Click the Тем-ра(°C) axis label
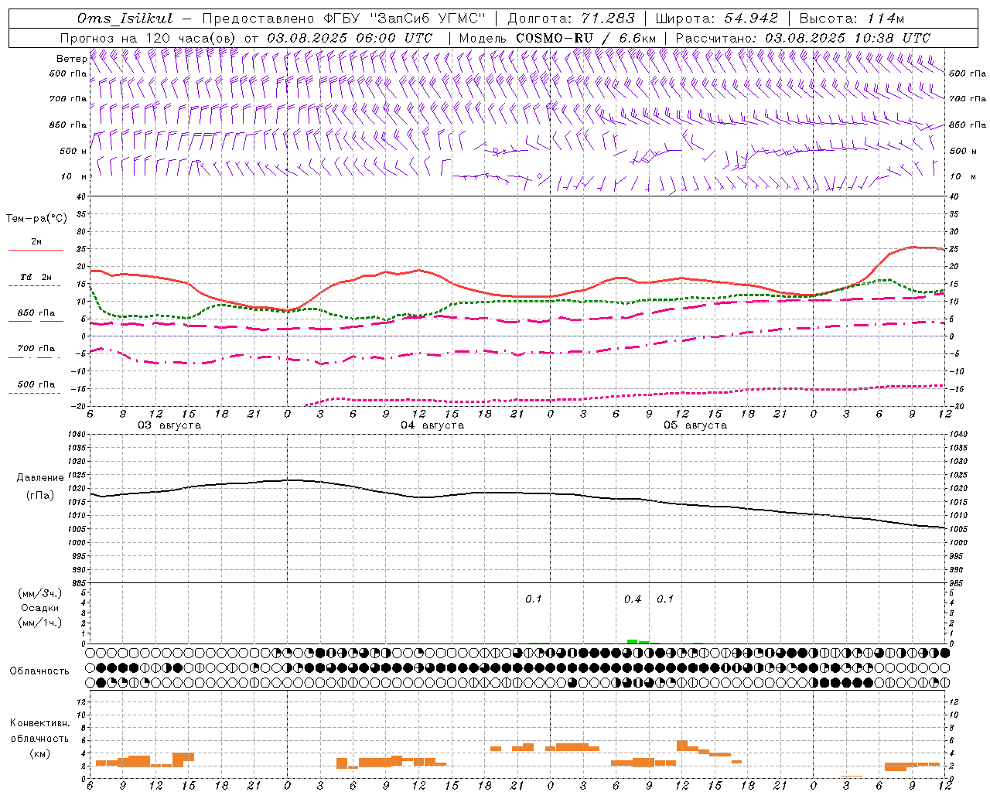Image resolution: width=990 pixels, height=792 pixels. [x=36, y=219]
